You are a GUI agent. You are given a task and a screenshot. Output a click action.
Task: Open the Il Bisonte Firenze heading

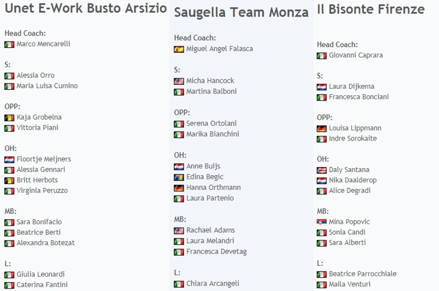click(370, 9)
